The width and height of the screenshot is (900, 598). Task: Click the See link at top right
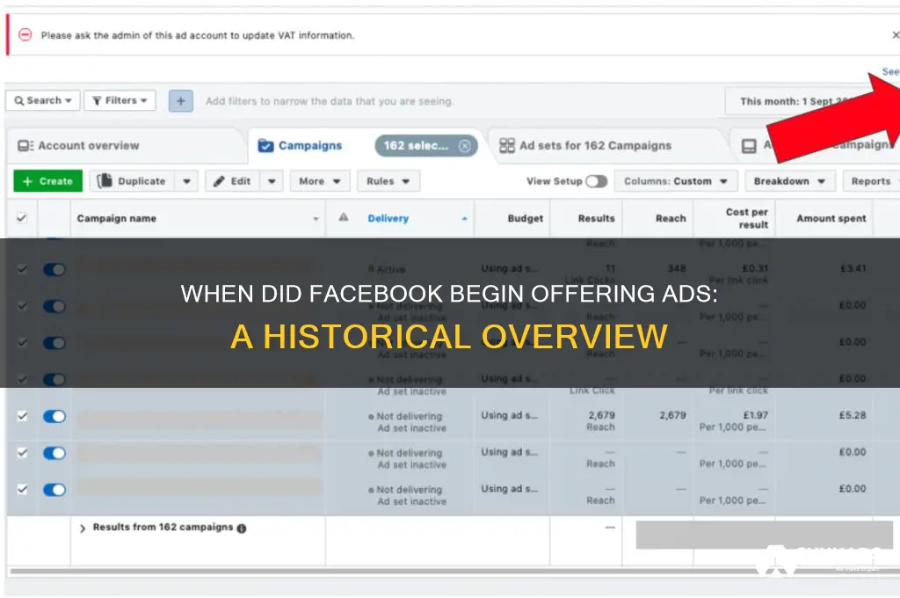pos(890,71)
